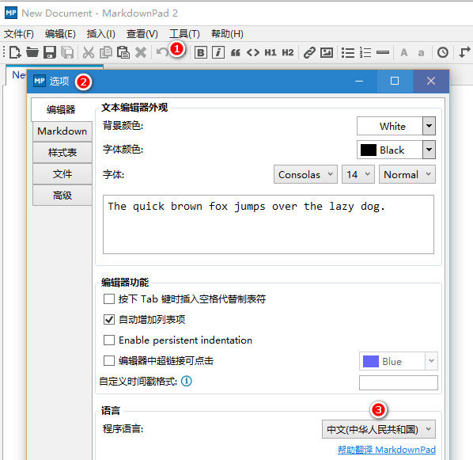The image size is (473, 460).
Task: Open the 查看(V) menu
Action: (142, 34)
